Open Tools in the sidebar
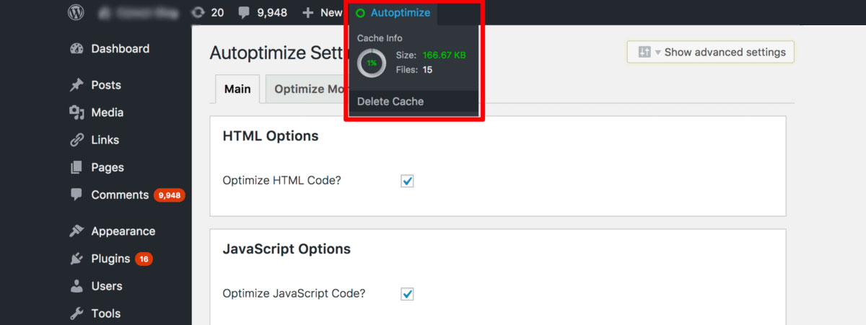 (x=105, y=313)
